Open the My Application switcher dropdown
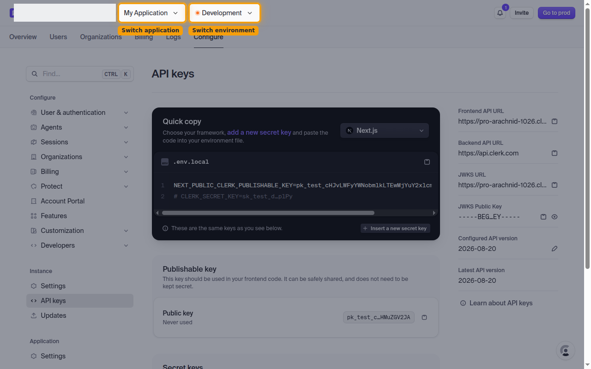The image size is (591, 369). point(152,13)
